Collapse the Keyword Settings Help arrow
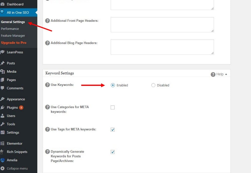Image resolution: width=251 pixels, height=173 pixels. tap(226, 74)
